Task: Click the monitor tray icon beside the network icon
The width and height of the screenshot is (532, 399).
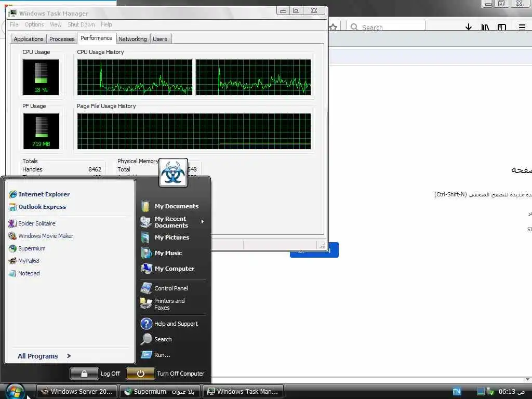Action: 481,392
